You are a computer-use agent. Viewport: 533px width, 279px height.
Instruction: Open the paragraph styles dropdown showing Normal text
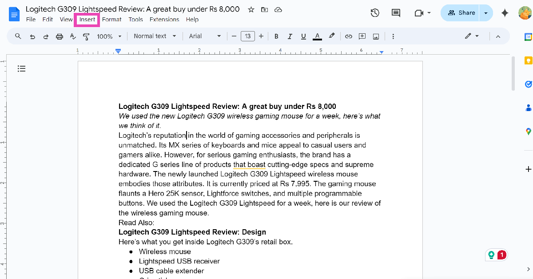(155, 36)
